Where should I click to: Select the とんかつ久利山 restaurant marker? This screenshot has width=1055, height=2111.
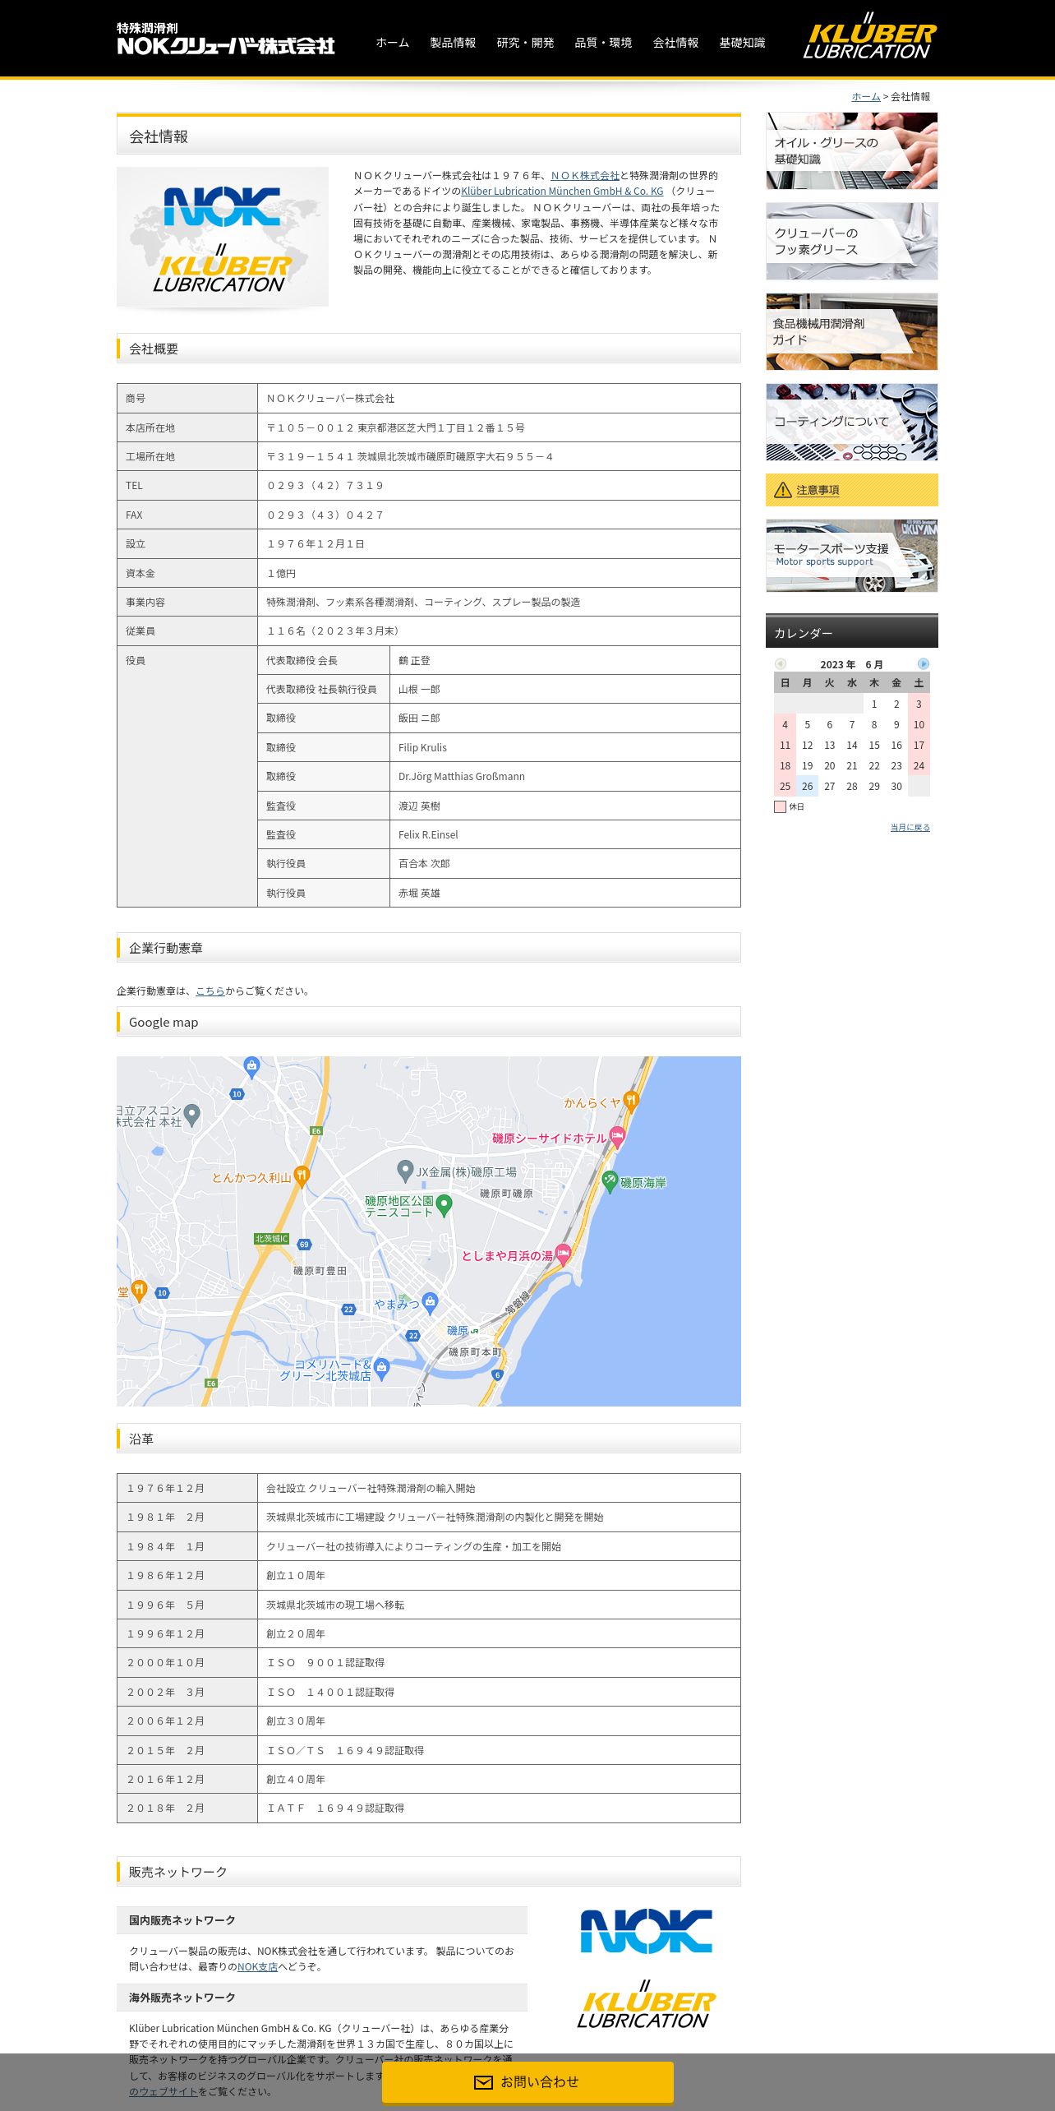point(302,1176)
